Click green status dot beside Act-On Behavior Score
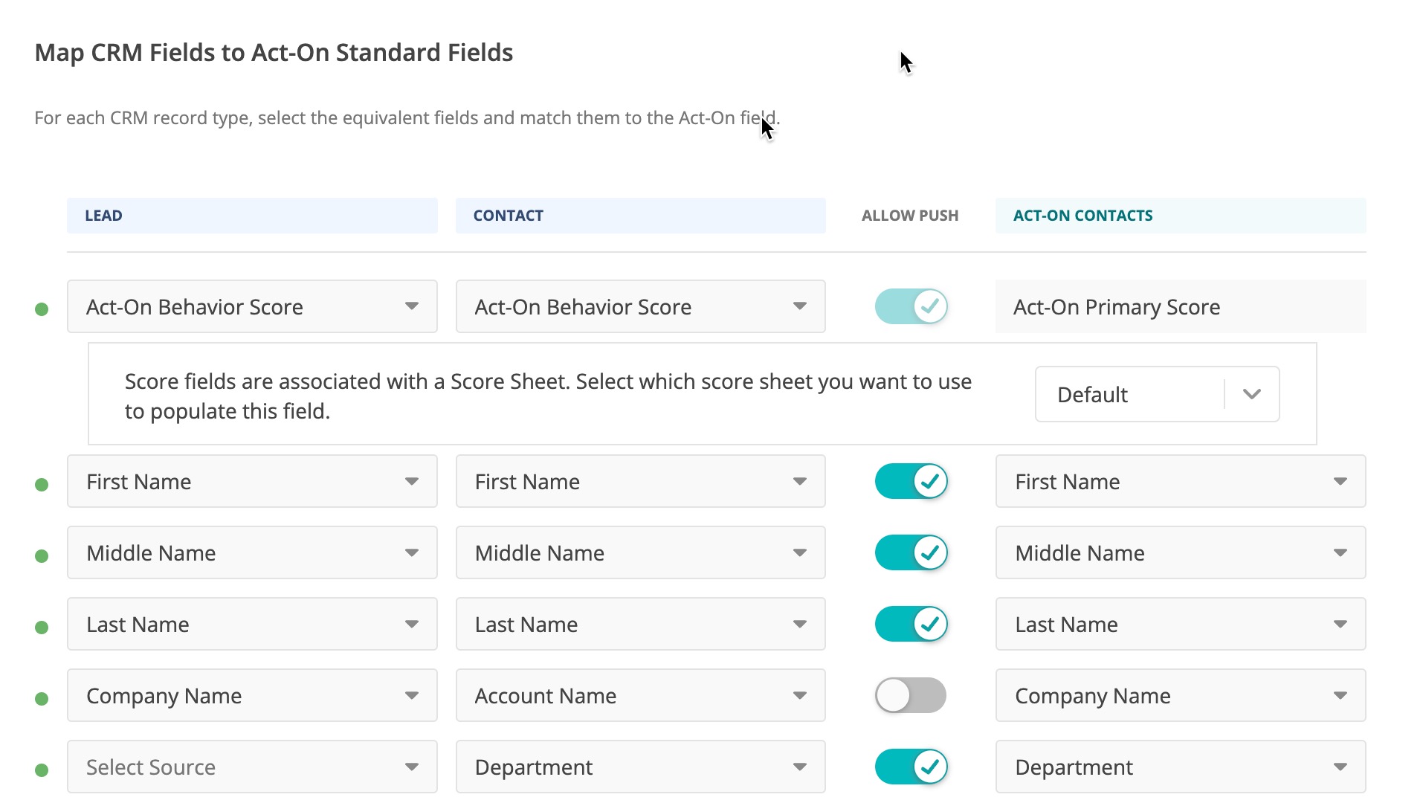This screenshot has height=803, width=1423. 42,309
